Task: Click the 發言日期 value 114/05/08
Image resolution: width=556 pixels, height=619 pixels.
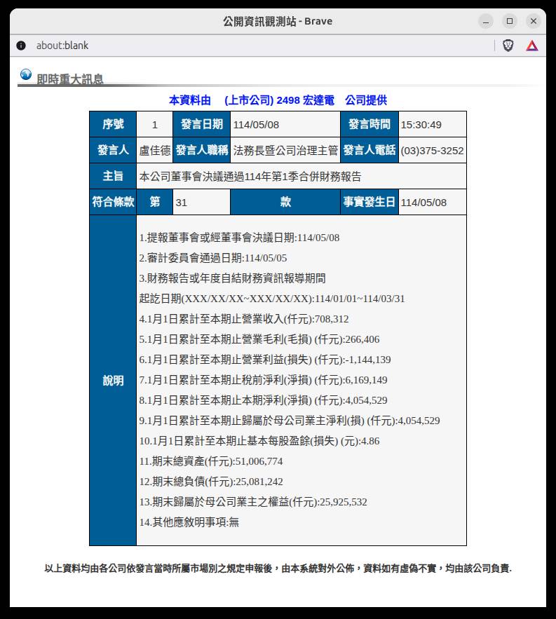Action: 256,125
